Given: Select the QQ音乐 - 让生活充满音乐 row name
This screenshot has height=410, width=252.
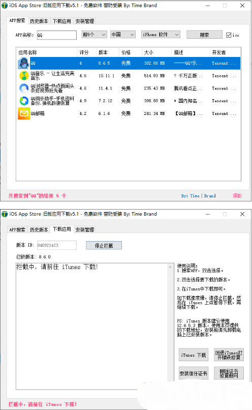Looking at the screenshot, I should [x=52, y=76].
